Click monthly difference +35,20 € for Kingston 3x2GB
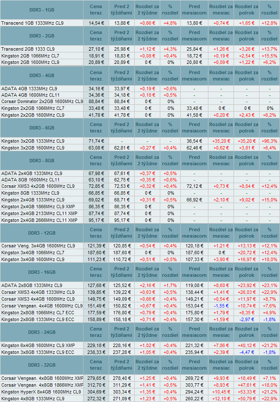 (x=221, y=141)
